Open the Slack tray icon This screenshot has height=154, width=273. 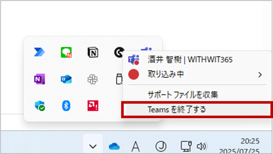click(93, 79)
